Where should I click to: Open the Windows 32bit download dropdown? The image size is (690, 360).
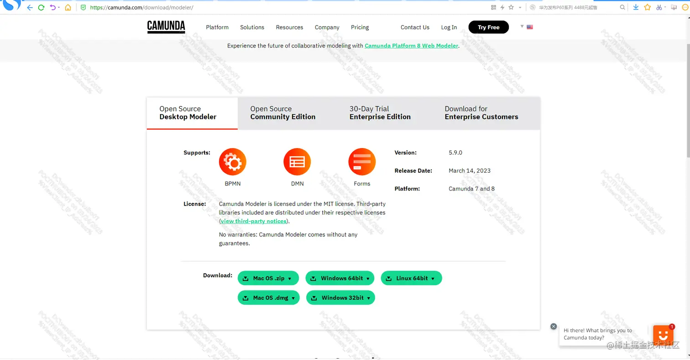pos(340,298)
